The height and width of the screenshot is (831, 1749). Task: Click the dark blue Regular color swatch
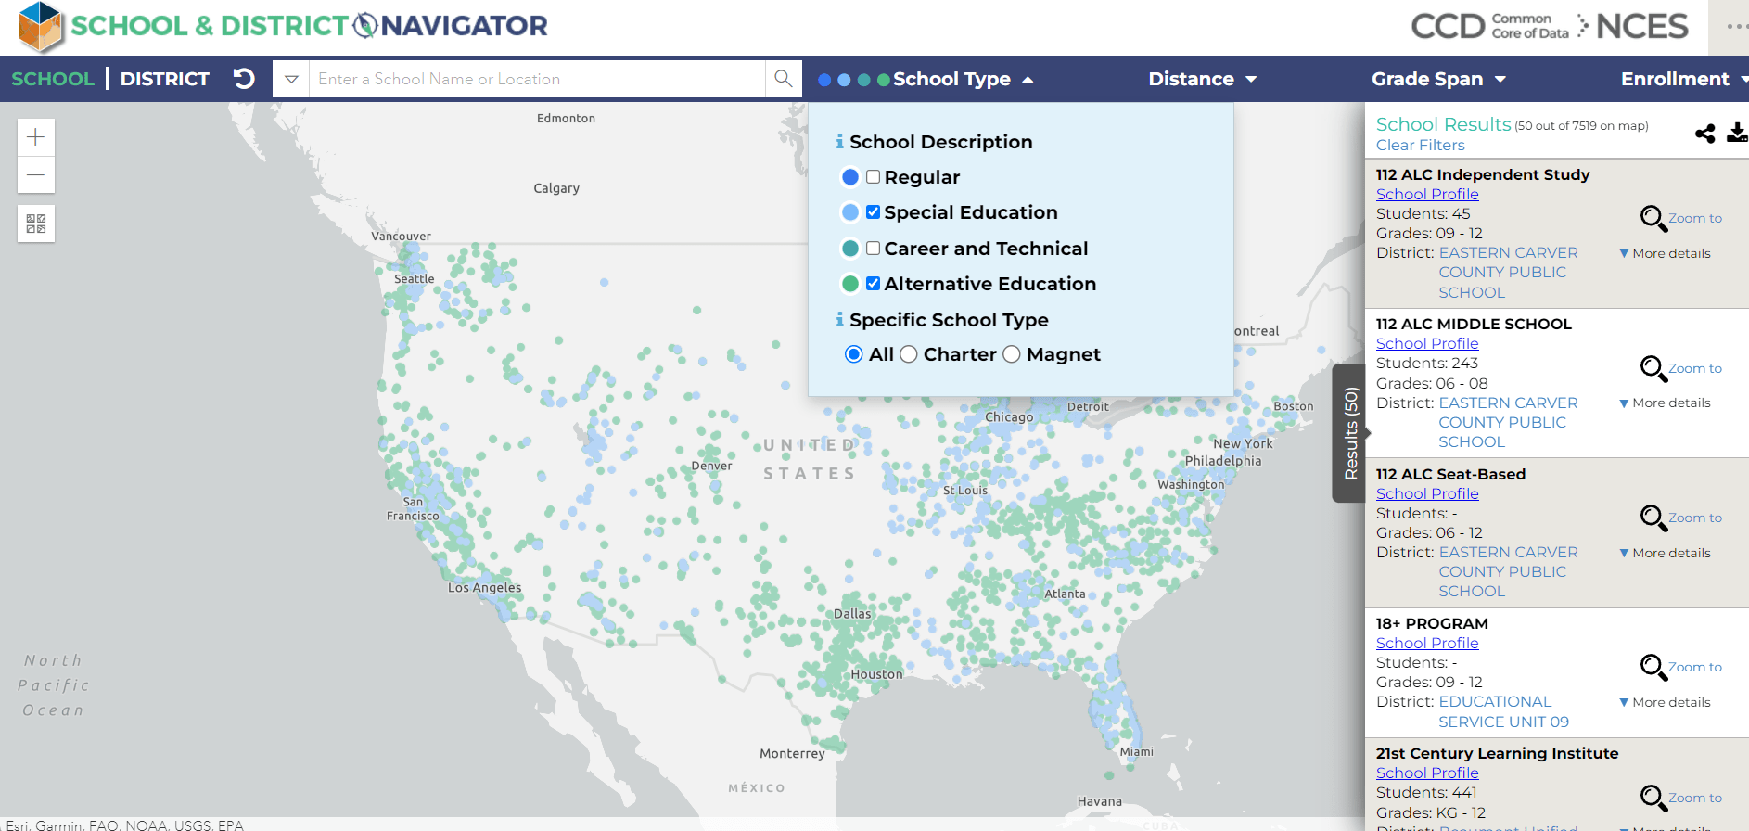[x=849, y=176]
